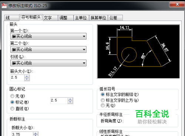Decrease 圆心标记 size with down arrow
The width and height of the screenshot is (185, 136).
(70, 102)
